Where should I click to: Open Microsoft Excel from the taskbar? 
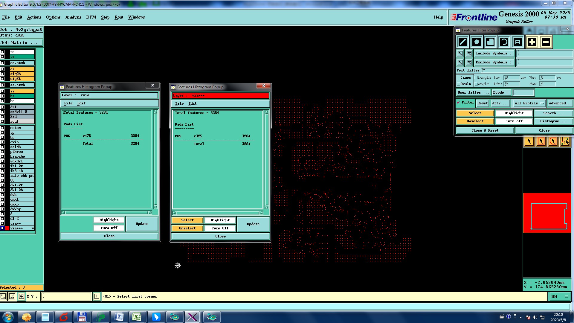137,317
